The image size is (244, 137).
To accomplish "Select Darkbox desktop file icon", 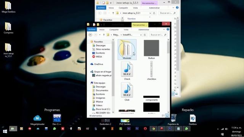I will [x=193, y=120].
